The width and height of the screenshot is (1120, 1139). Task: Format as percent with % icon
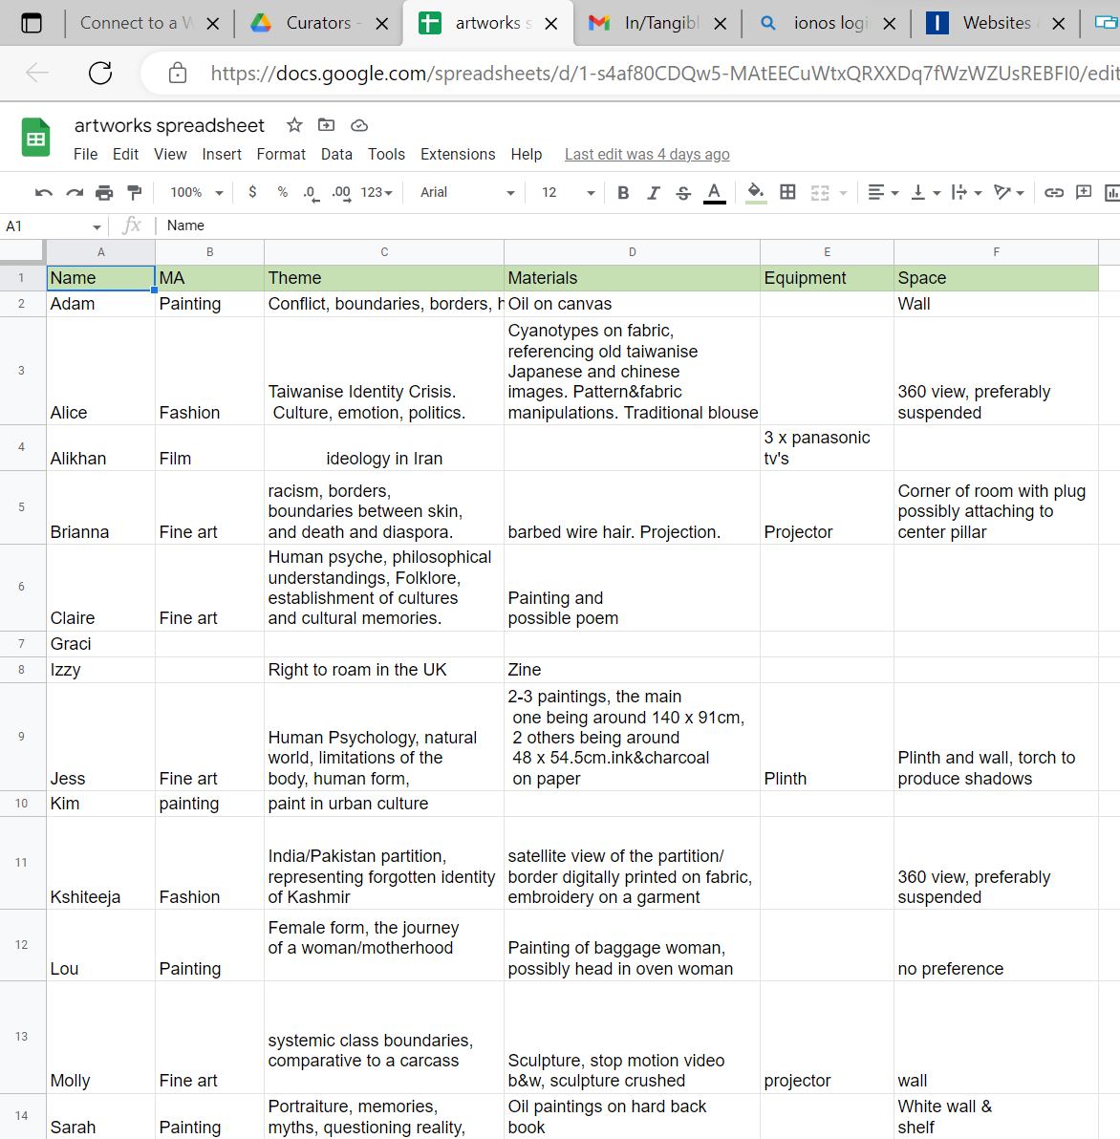[283, 192]
